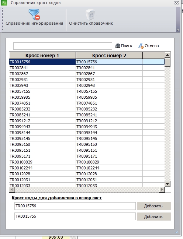Click the first ignore list code field

(x=75, y=206)
